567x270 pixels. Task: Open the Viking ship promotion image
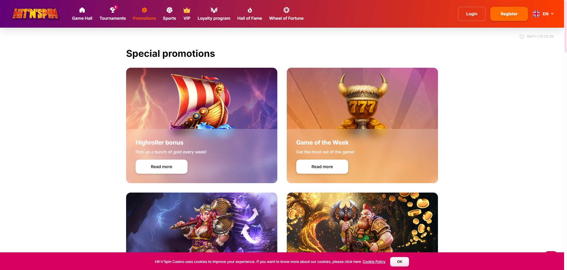coord(202,98)
